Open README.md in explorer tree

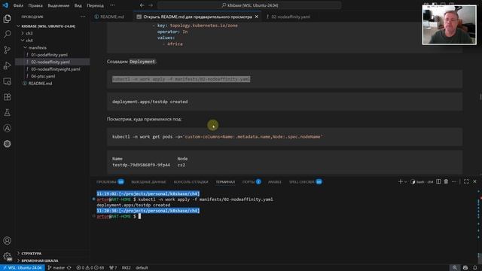40,84
